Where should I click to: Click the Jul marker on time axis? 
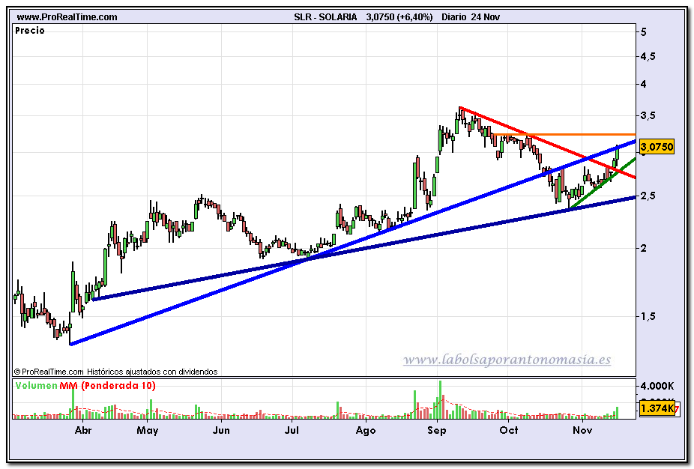(292, 431)
